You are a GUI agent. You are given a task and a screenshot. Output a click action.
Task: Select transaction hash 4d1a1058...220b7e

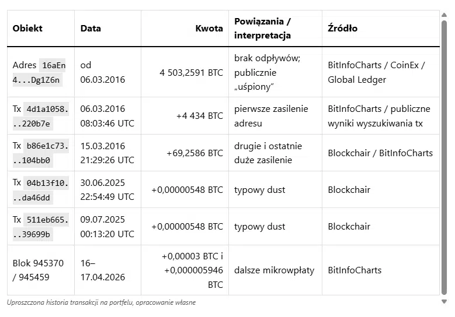(46, 116)
